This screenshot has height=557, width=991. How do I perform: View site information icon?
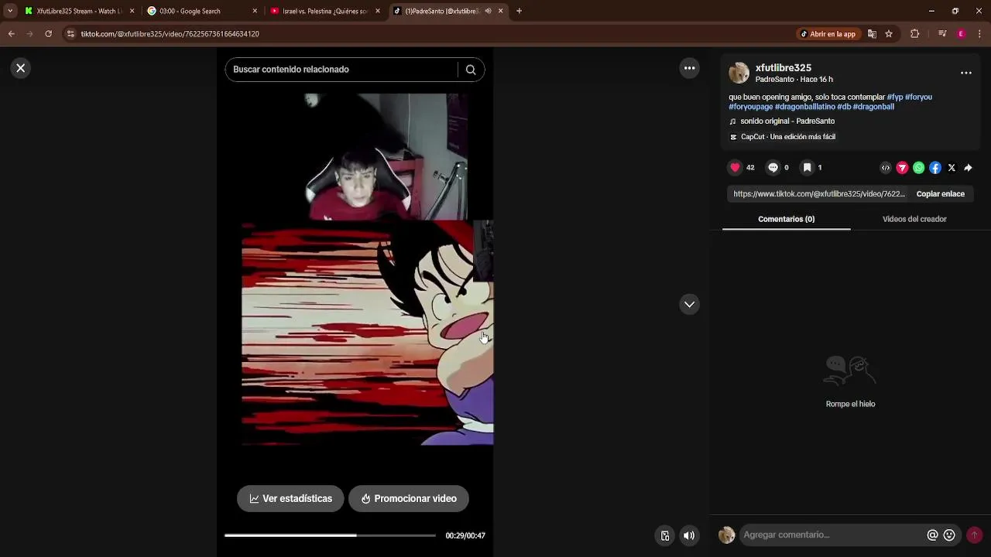click(x=70, y=34)
